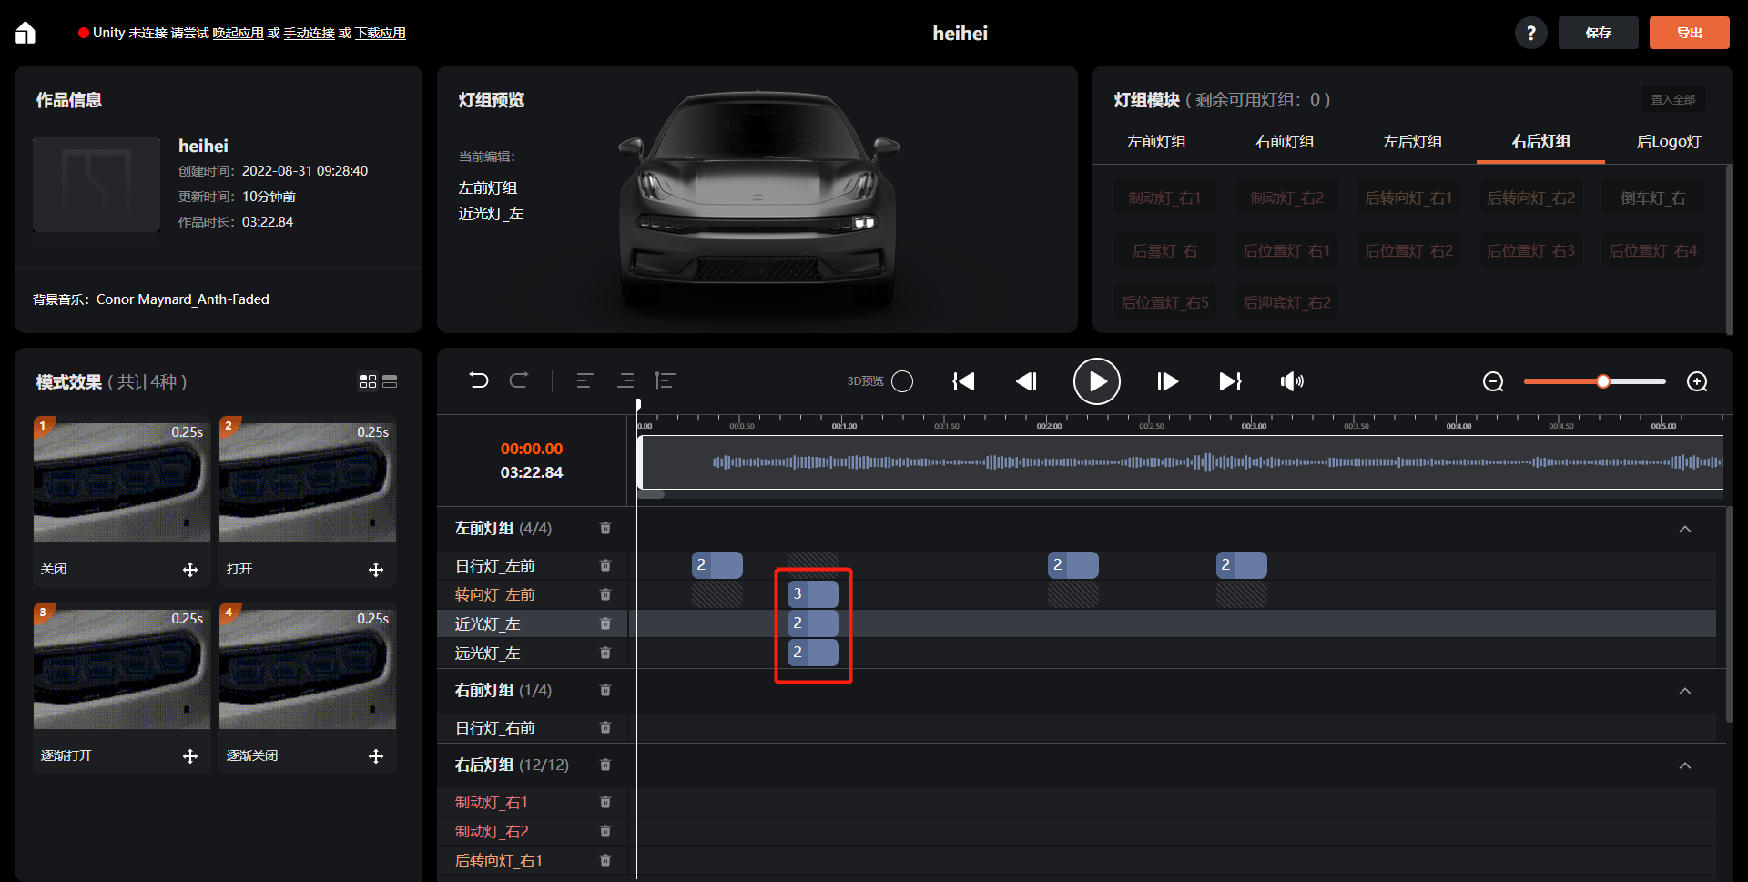
Task: Add 逐渐关闭 effect with move handle
Action: pyautogui.click(x=376, y=756)
